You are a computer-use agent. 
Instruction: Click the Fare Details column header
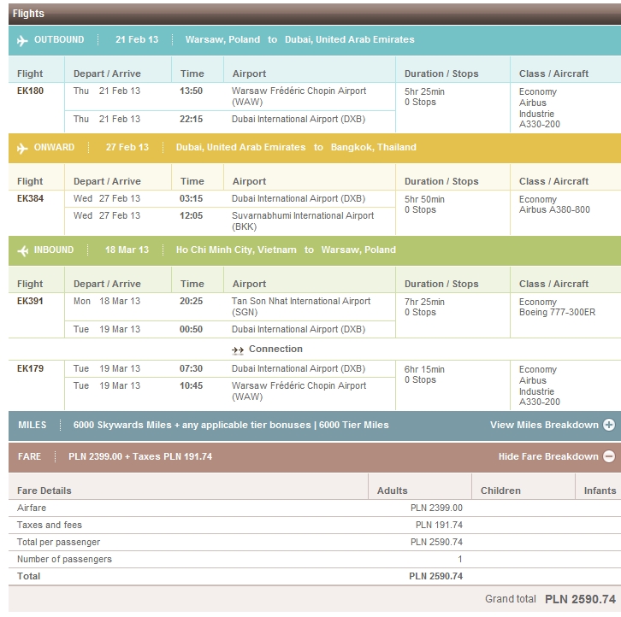[x=44, y=491]
